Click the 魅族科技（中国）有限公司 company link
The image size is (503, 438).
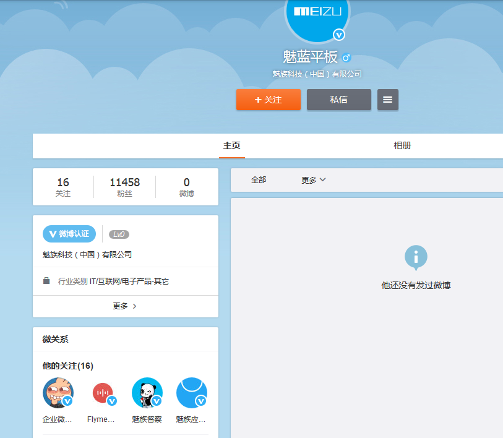[x=317, y=74]
